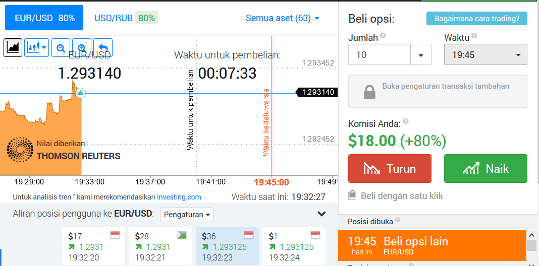The width and height of the screenshot is (539, 266).
Task: Collapse the Aliran posisi pengguna section chevron
Action: (321, 214)
